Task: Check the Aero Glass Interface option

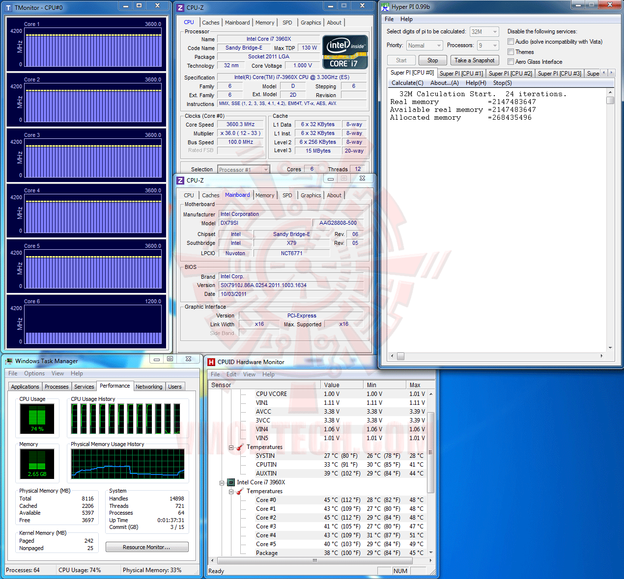Action: (x=511, y=61)
